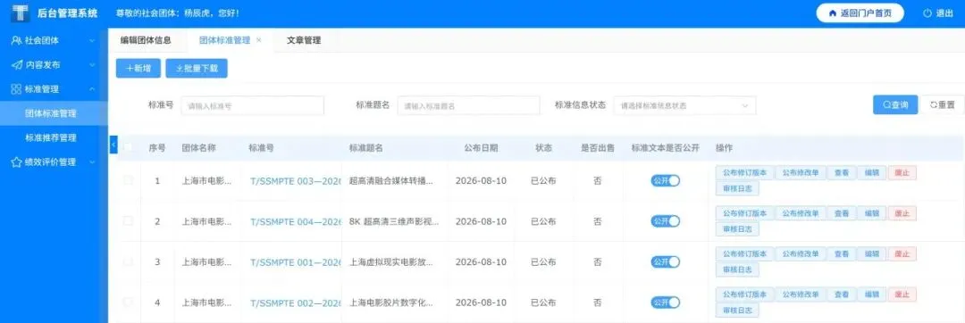Image resolution: width=965 pixels, height=323 pixels.
Task: Toggle 公开 switch for T/SSMPTE 004 row
Action: pos(666,221)
